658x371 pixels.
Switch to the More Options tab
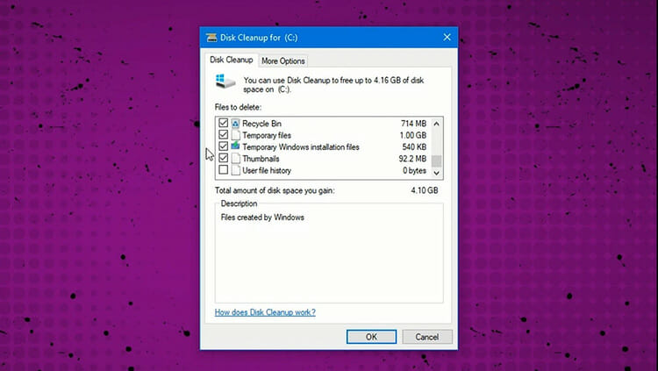click(283, 61)
